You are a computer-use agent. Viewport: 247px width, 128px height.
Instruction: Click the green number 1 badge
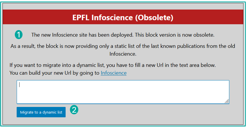click(18, 35)
